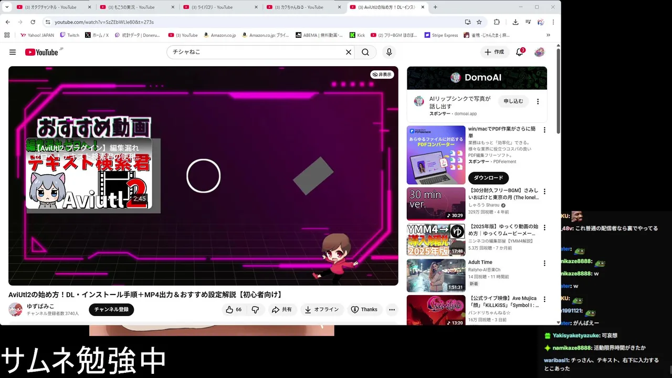Open a new browser tab
The height and width of the screenshot is (378, 672).
[x=435, y=7]
